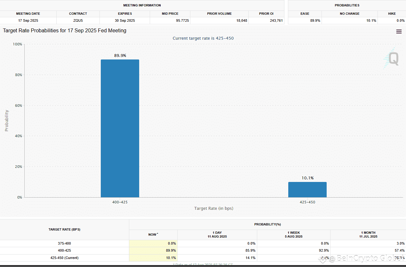Viewport: 406px width, 267px height.
Task: Open the chart hamburger context menu
Action: [399, 31]
